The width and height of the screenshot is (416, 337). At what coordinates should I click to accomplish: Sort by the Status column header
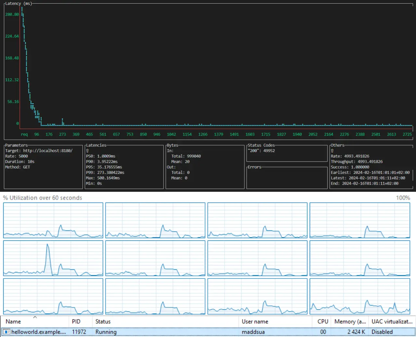103,321
